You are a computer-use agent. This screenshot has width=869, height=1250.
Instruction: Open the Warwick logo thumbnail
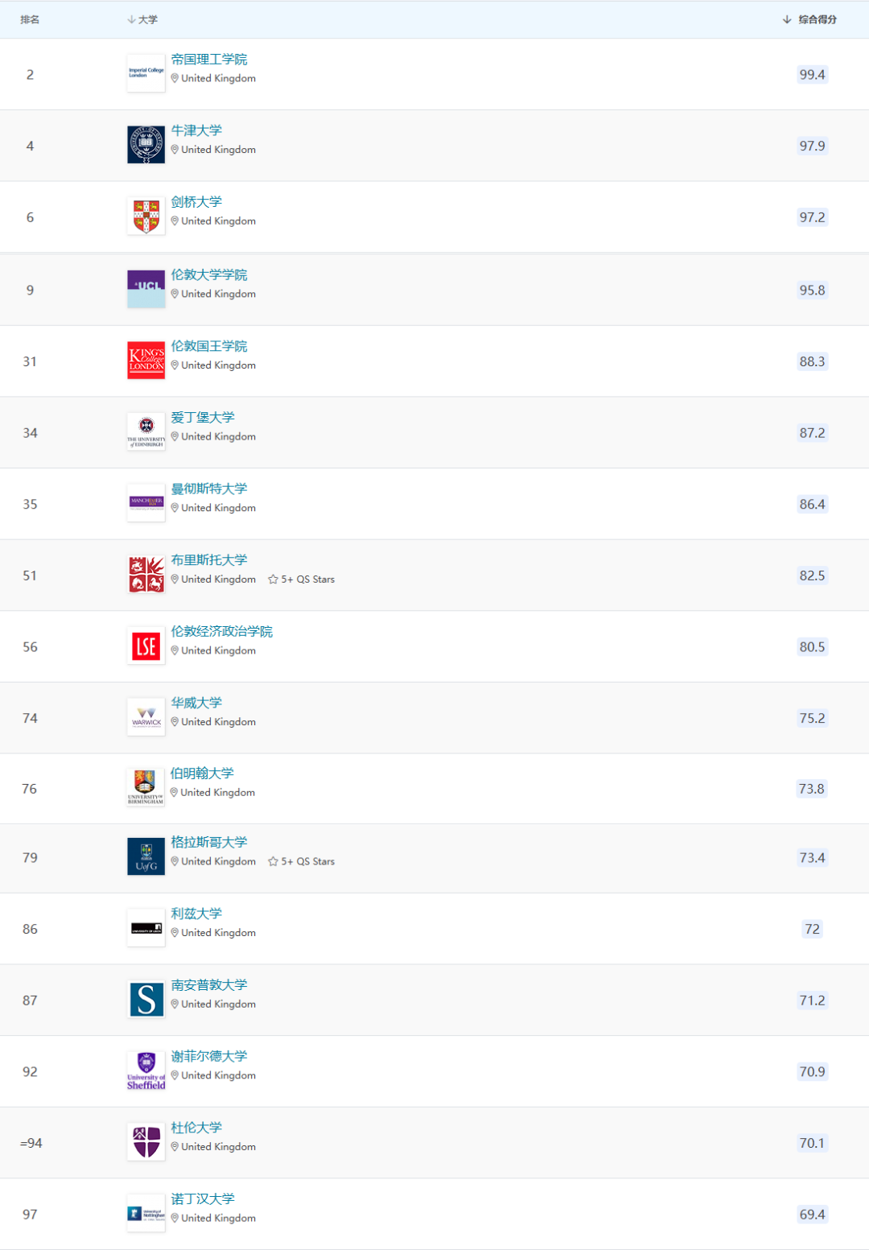click(146, 717)
